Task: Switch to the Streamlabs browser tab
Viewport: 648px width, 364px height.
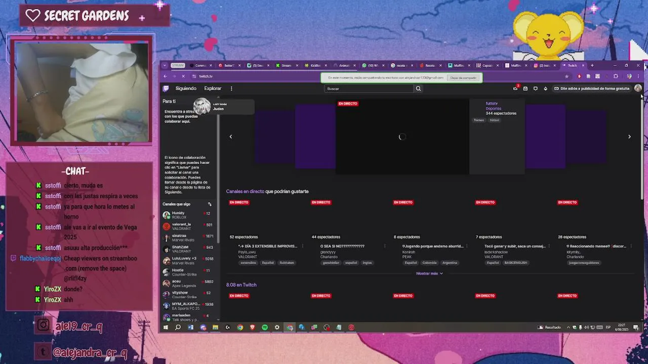Action: (x=286, y=65)
